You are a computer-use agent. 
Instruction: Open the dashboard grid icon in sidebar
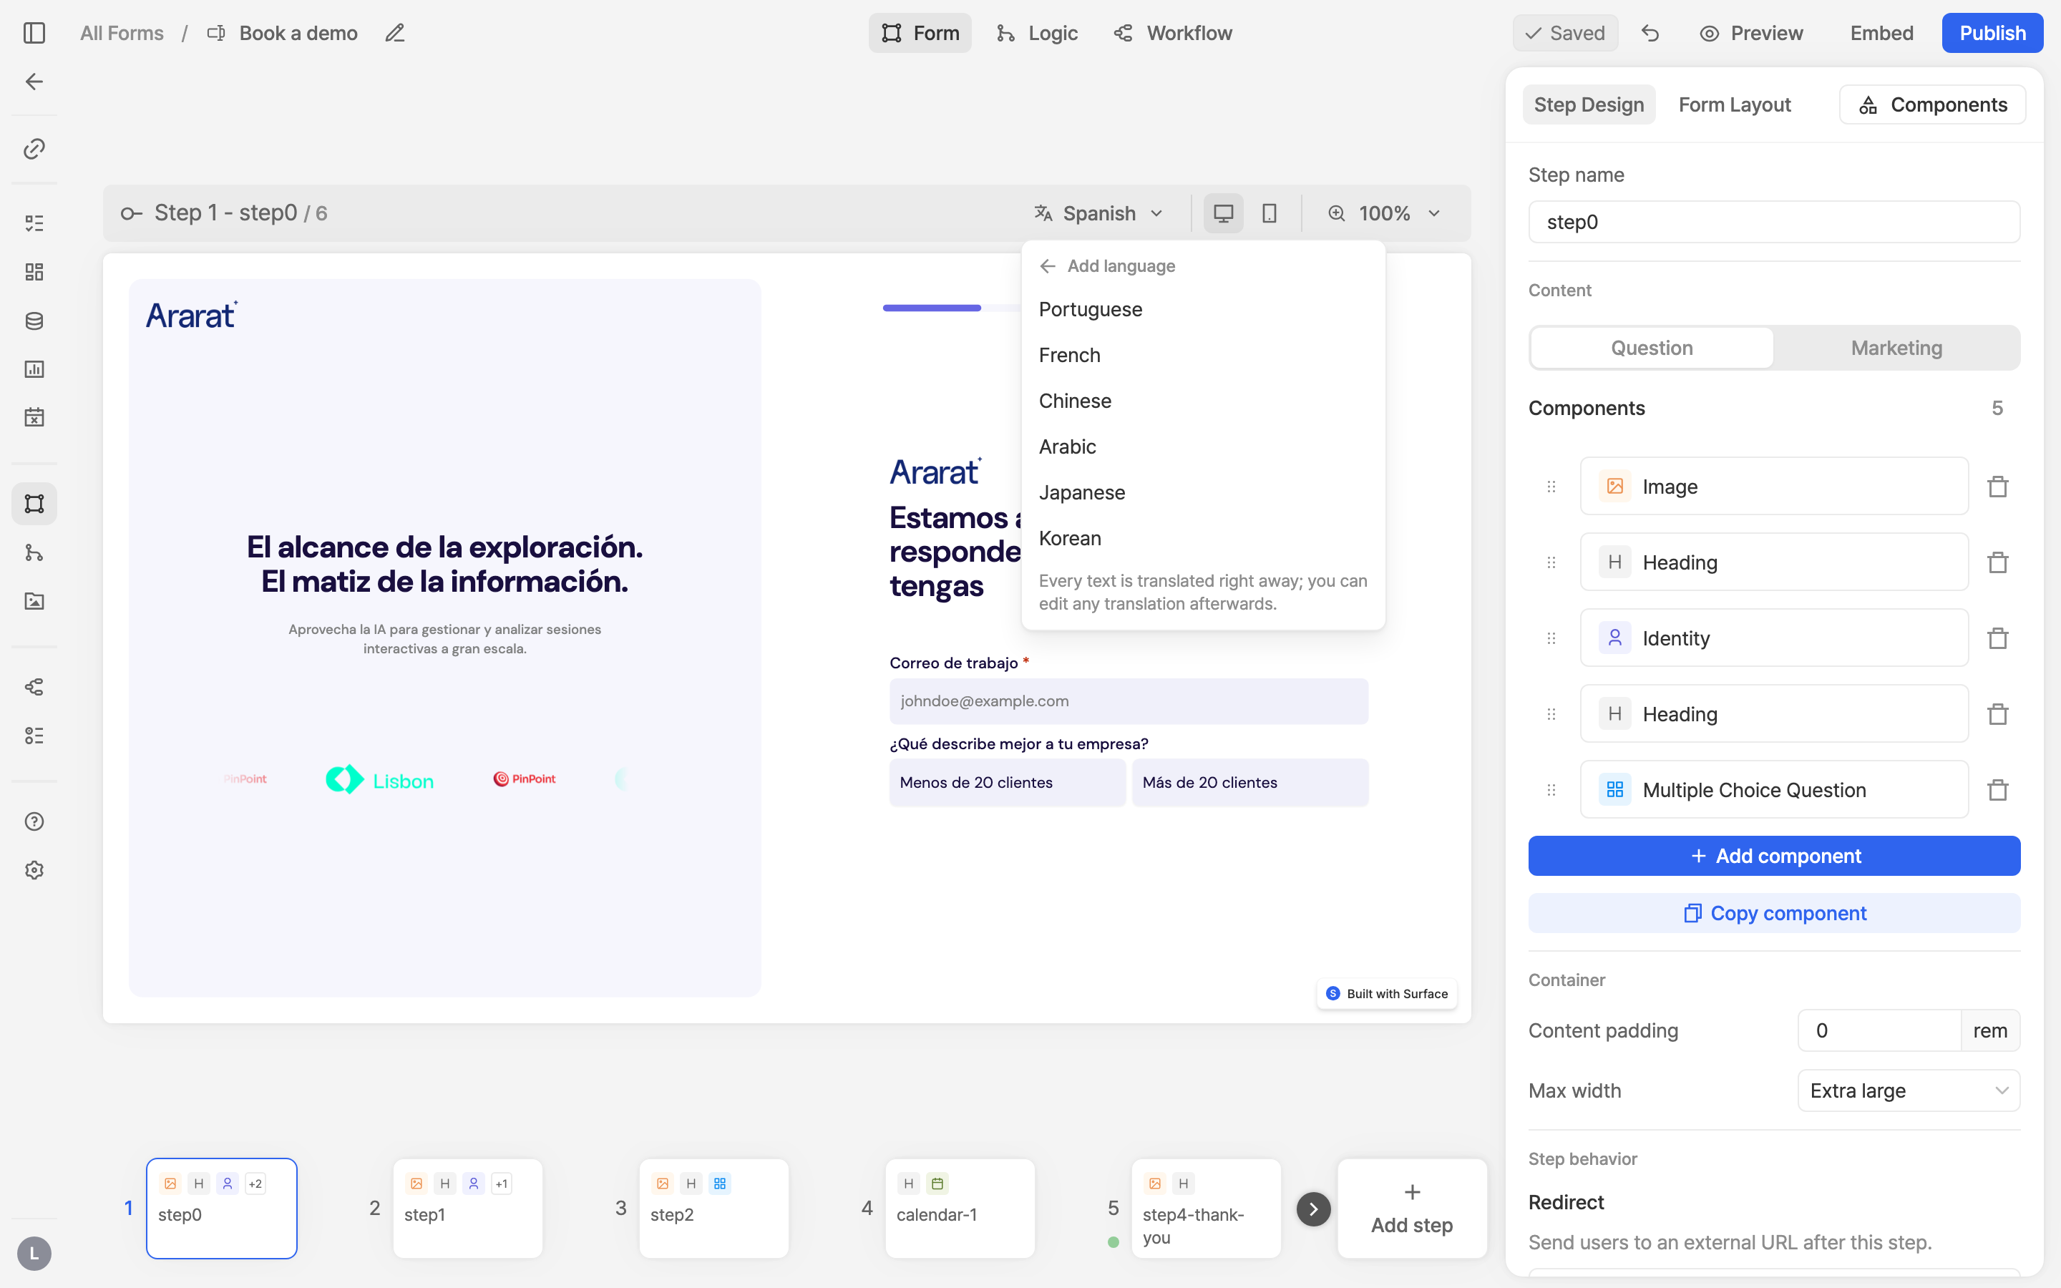click(x=34, y=272)
